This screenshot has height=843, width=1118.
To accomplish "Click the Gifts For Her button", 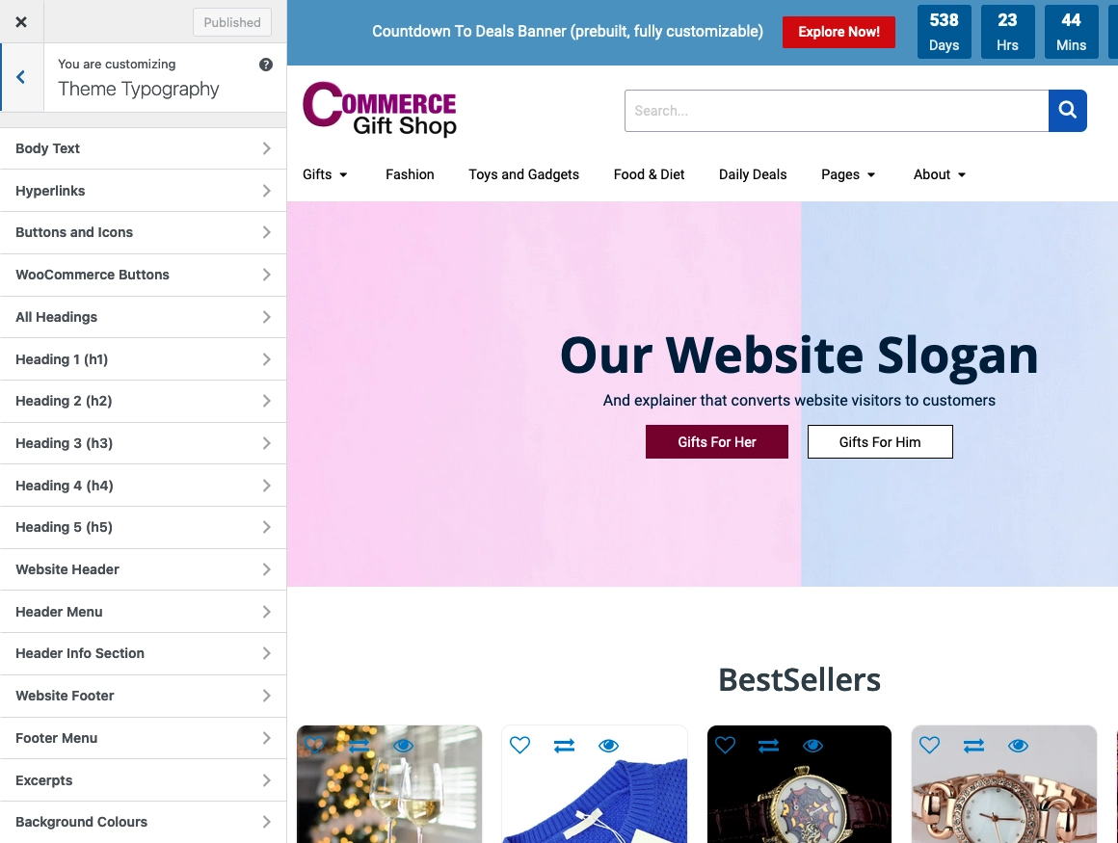I will [x=716, y=442].
